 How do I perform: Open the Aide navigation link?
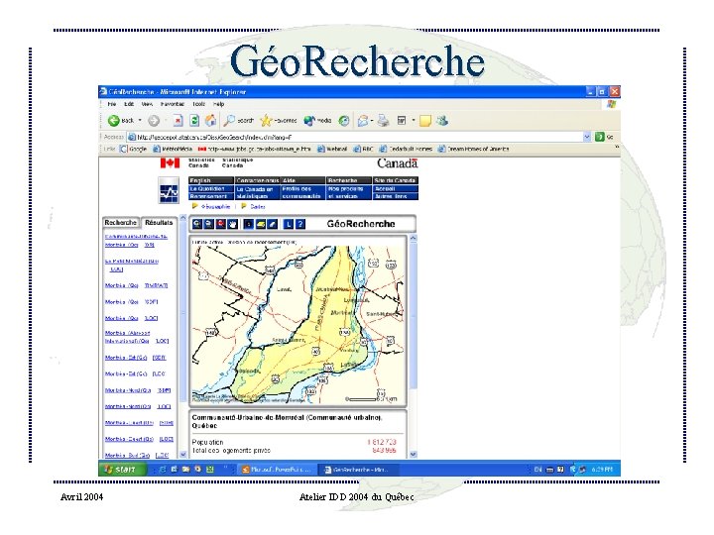coord(303,180)
